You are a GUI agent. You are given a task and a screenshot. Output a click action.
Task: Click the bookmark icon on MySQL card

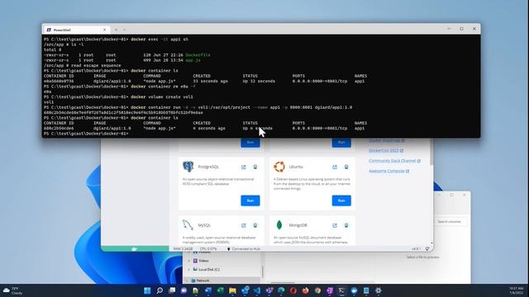coord(255,225)
